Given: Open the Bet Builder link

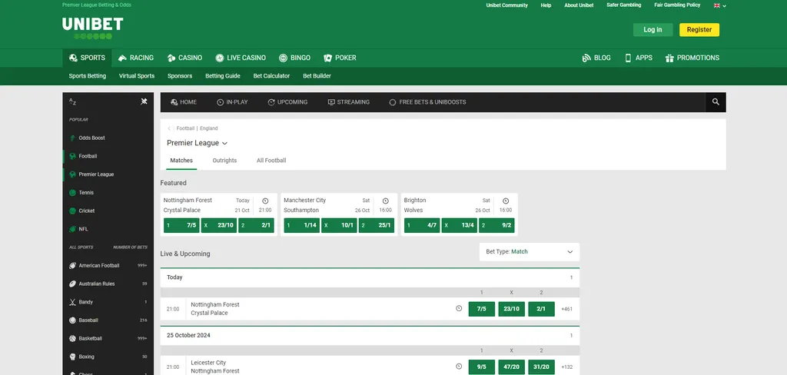Looking at the screenshot, I should click(317, 76).
